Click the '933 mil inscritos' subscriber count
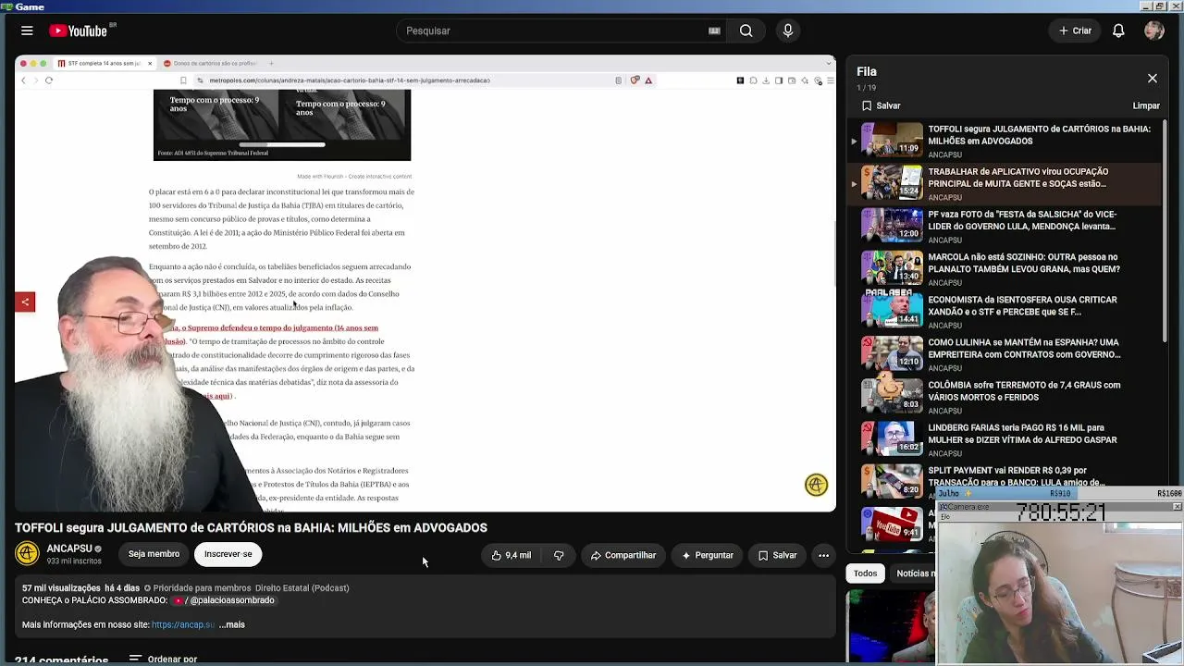 click(x=74, y=561)
